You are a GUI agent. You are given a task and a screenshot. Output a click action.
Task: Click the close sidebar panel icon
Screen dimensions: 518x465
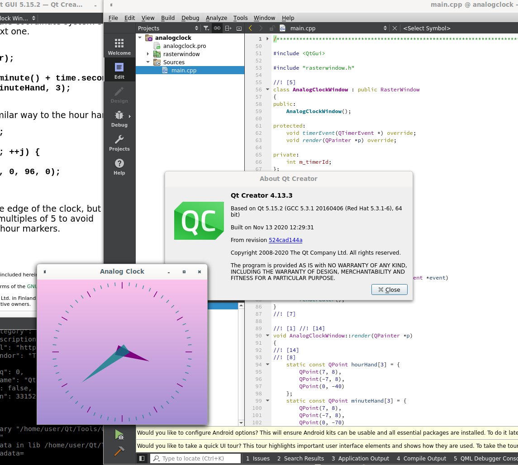239,28
